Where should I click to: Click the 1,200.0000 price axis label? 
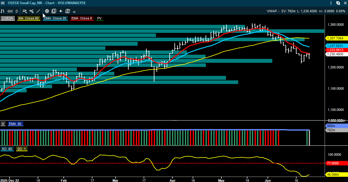click(x=335, y=67)
